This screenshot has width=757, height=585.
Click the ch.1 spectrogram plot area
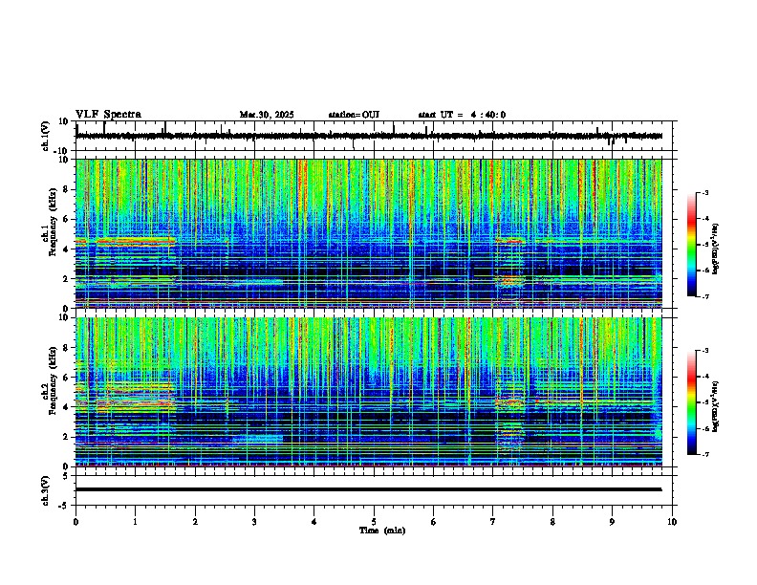369,233
